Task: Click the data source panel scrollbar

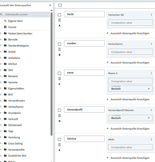Action: [x=52, y=74]
